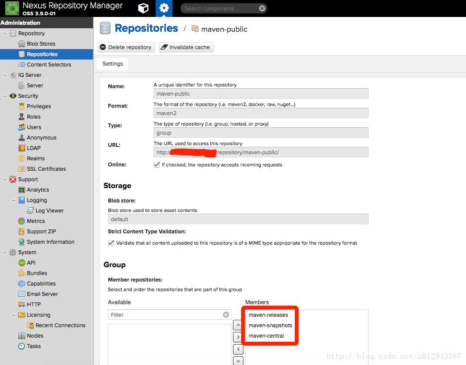
Task: Open the Tasks clock icon
Action: point(21,346)
